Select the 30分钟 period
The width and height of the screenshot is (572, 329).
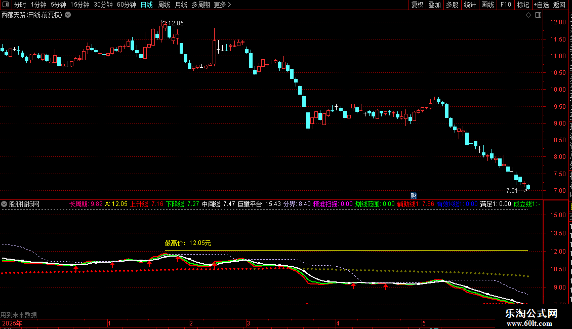pos(103,5)
